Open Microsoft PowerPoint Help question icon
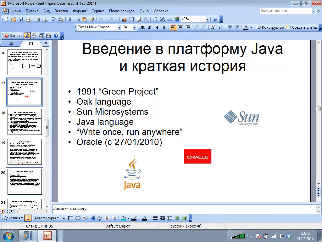The width and height of the screenshot is (322, 242). (215, 19)
